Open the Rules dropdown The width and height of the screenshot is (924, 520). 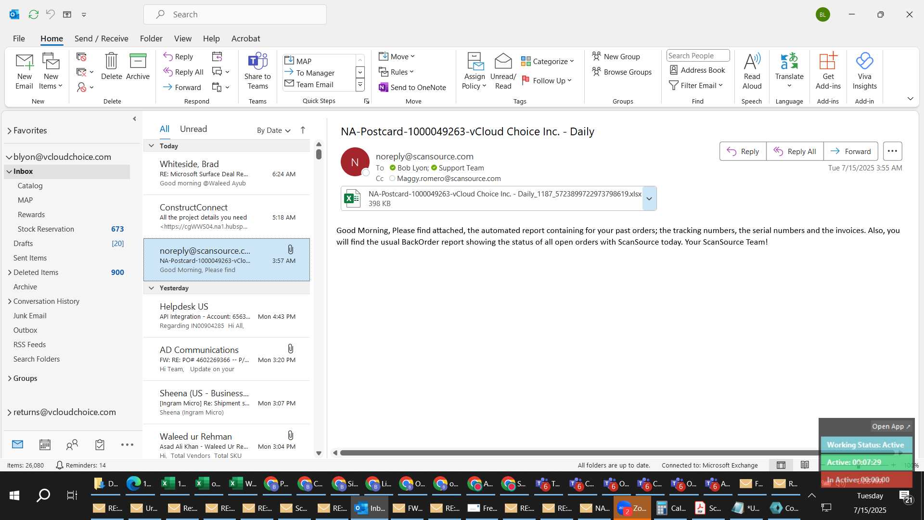tap(396, 72)
